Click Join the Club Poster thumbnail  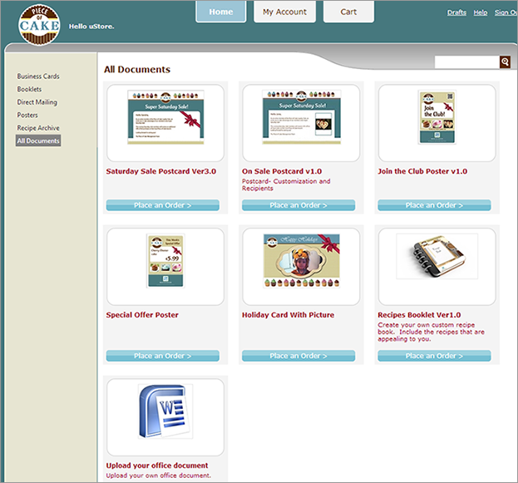click(x=437, y=121)
